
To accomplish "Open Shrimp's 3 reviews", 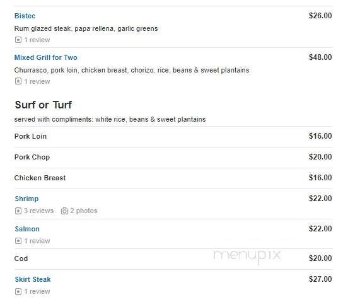I will click(x=38, y=211).
